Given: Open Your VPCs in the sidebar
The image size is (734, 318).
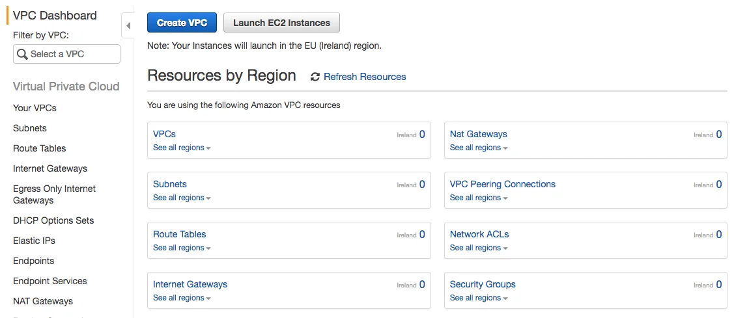Looking at the screenshot, I should click(35, 108).
